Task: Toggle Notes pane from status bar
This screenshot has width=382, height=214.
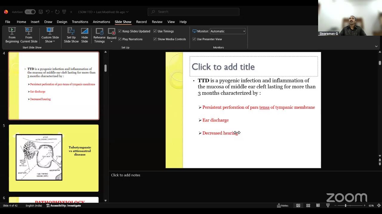Action: click(283, 205)
